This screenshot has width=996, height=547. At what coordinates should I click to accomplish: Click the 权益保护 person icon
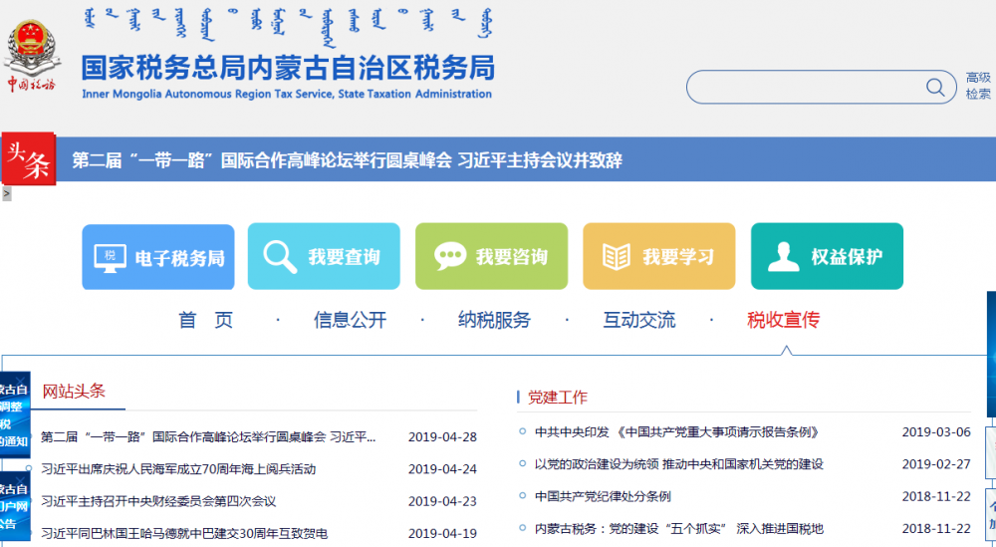click(784, 257)
